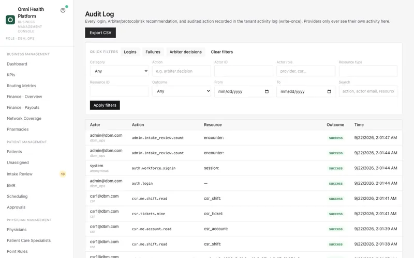Click the Audit Log heading
The height and width of the screenshot is (258, 414).
click(x=99, y=14)
